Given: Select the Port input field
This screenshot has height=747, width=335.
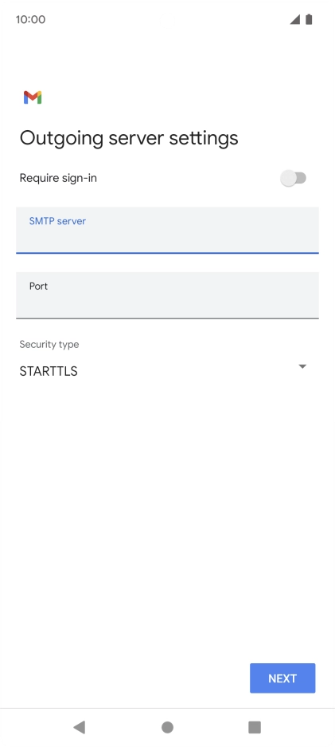Looking at the screenshot, I should (167, 295).
